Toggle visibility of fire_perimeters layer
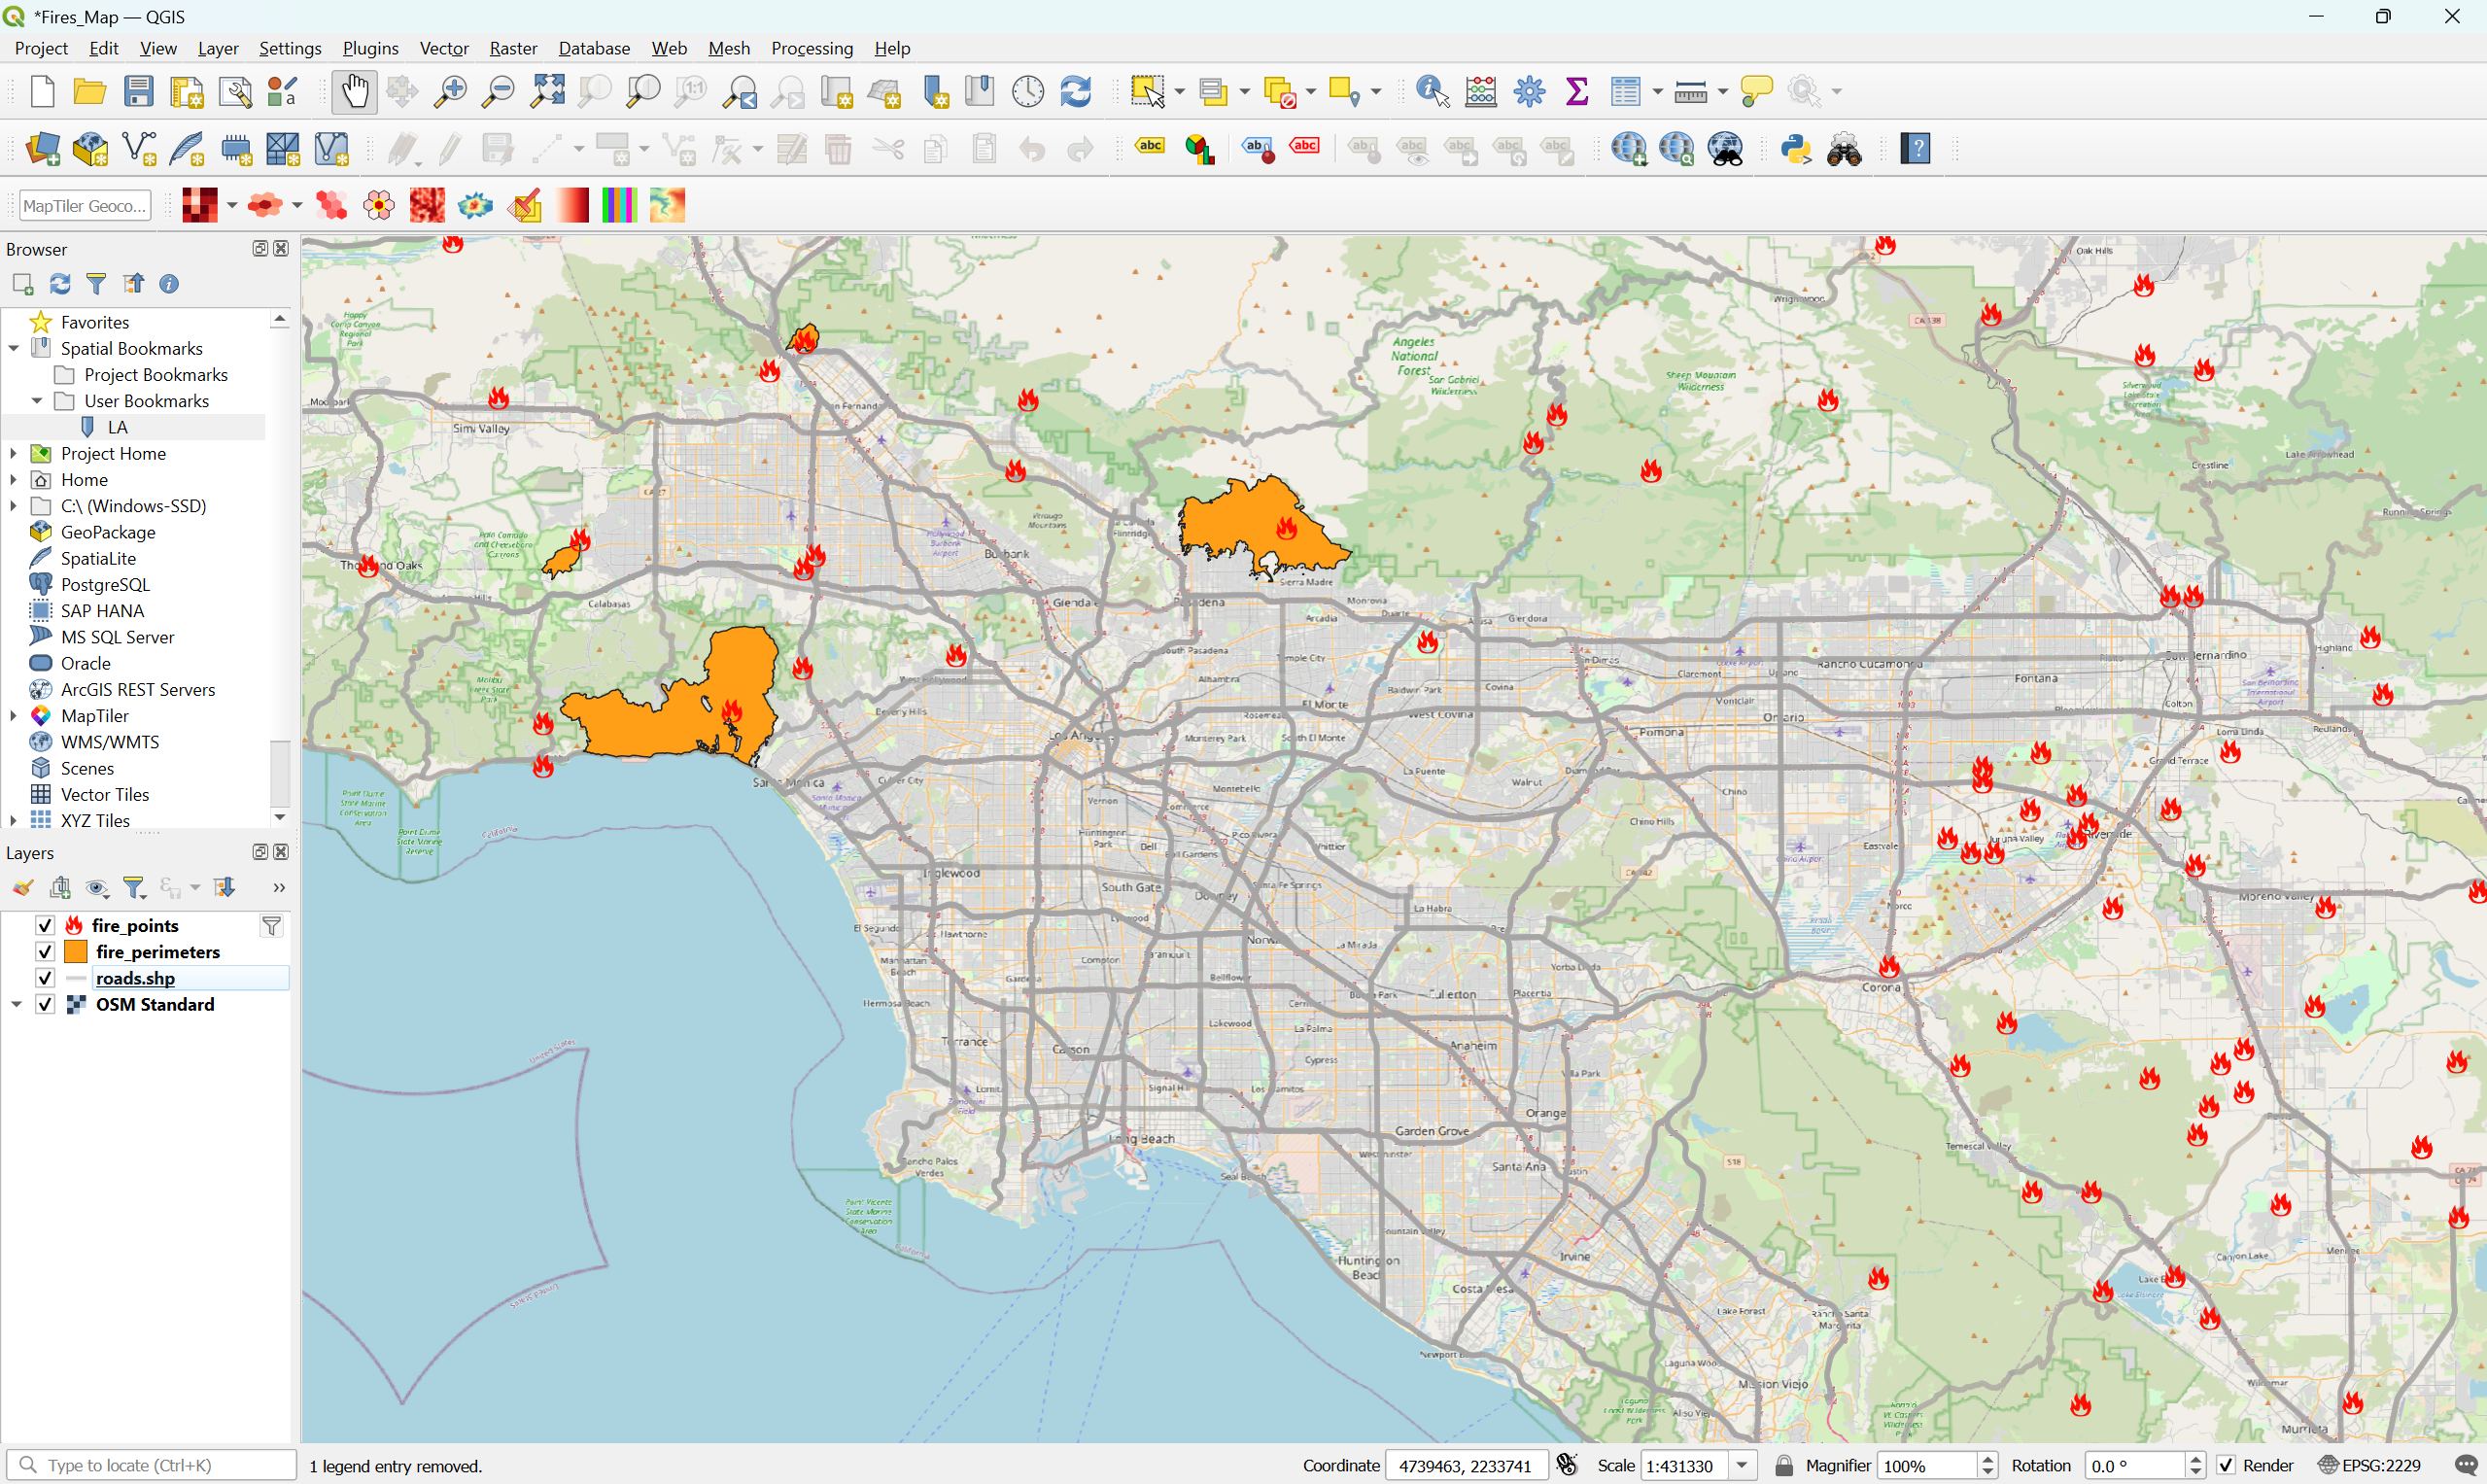Image resolution: width=2487 pixels, height=1484 pixels. pyautogui.click(x=44, y=952)
